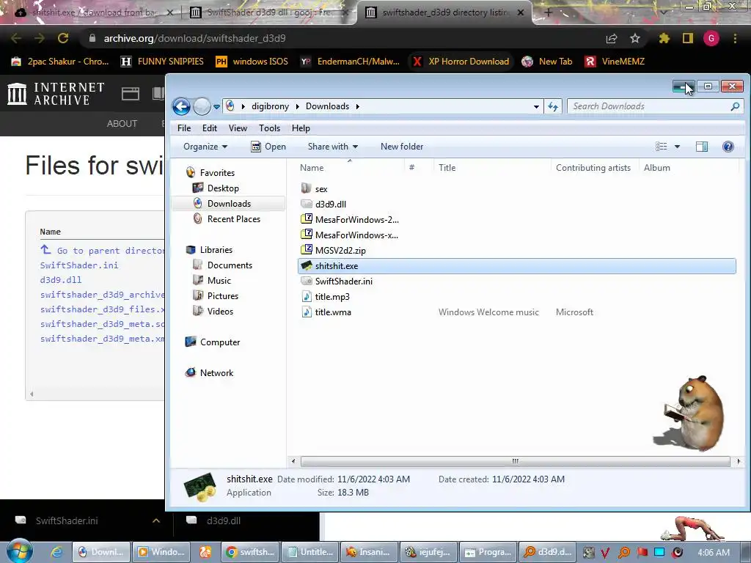Select Computer in the navigation pane
The height and width of the screenshot is (563, 751).
(x=220, y=342)
